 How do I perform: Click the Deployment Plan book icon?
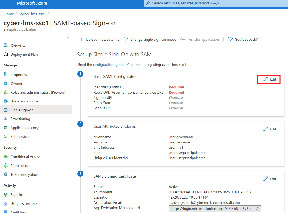[6, 54]
